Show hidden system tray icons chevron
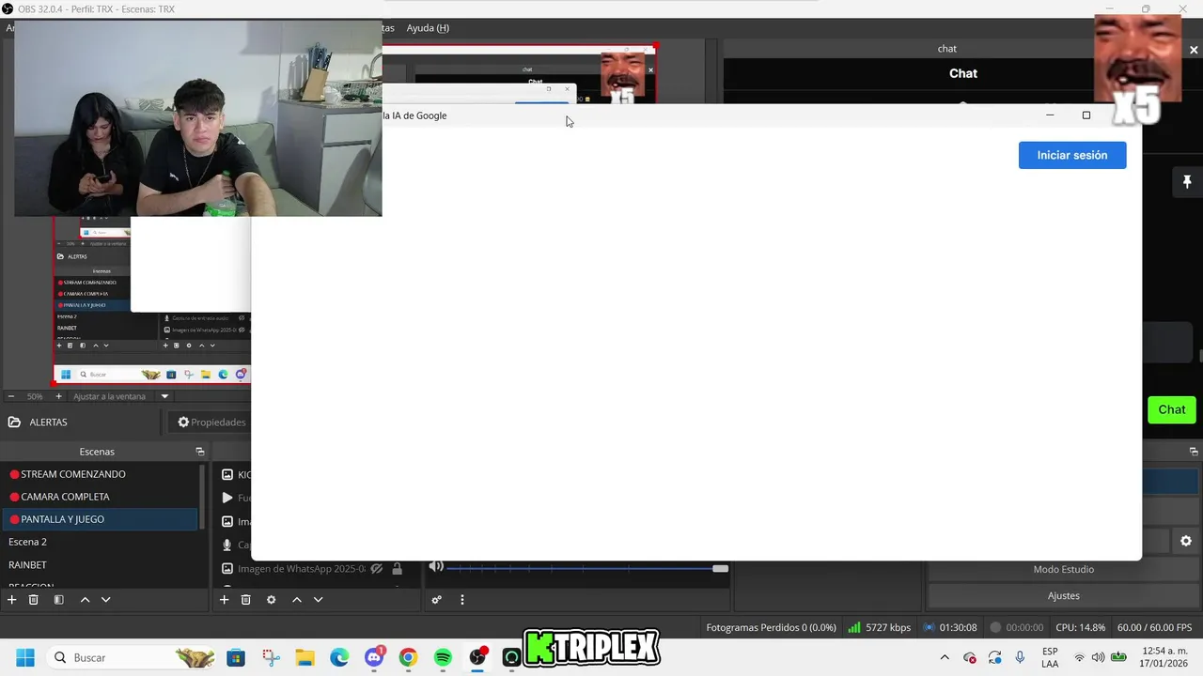Image resolution: width=1203 pixels, height=676 pixels. [x=945, y=657]
